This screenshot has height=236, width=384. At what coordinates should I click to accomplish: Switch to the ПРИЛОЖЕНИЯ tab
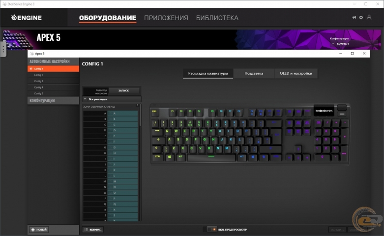pos(166,18)
